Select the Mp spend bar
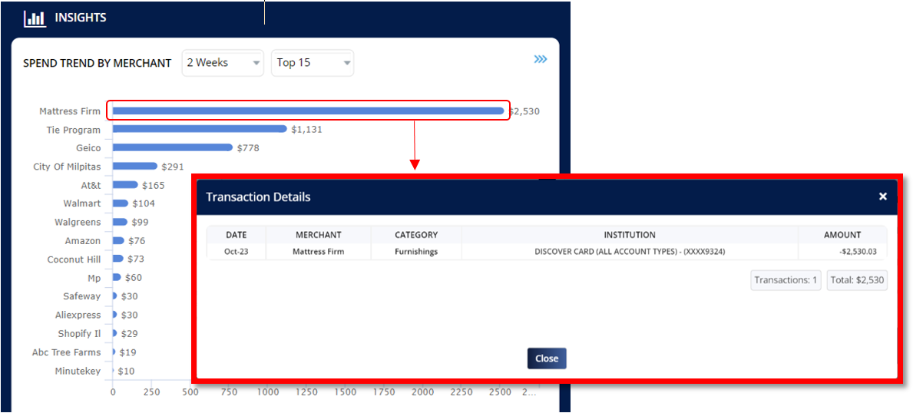913x413 pixels. pos(117,277)
